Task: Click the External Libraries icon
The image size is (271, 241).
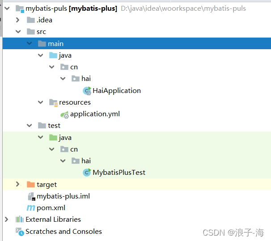Action: pos(20,219)
